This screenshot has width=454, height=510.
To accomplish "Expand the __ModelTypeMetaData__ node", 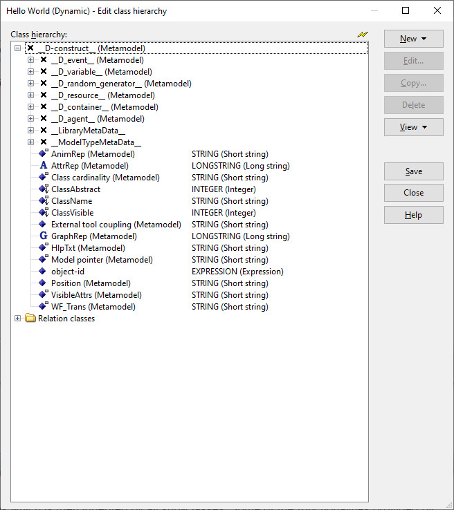I will 30,142.
